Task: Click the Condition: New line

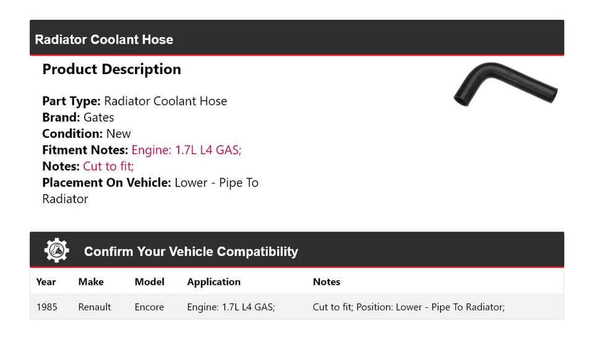Action: coord(87,133)
